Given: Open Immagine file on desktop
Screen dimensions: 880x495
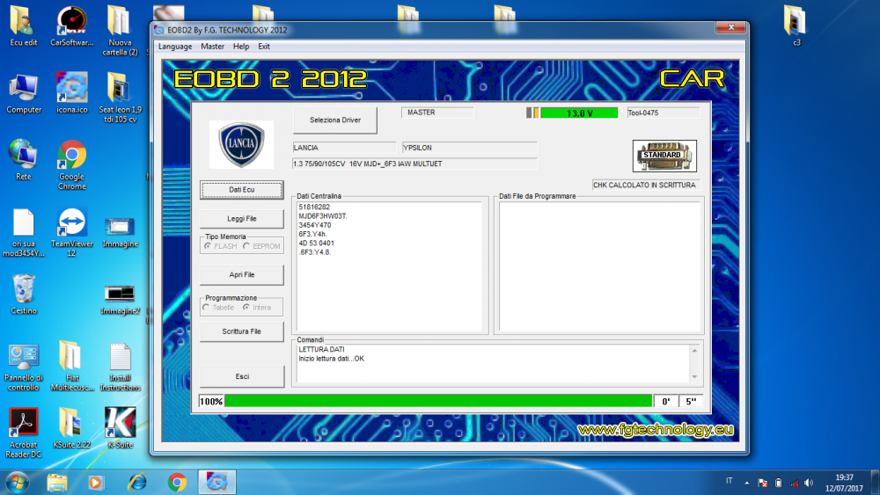Looking at the screenshot, I should [120, 232].
